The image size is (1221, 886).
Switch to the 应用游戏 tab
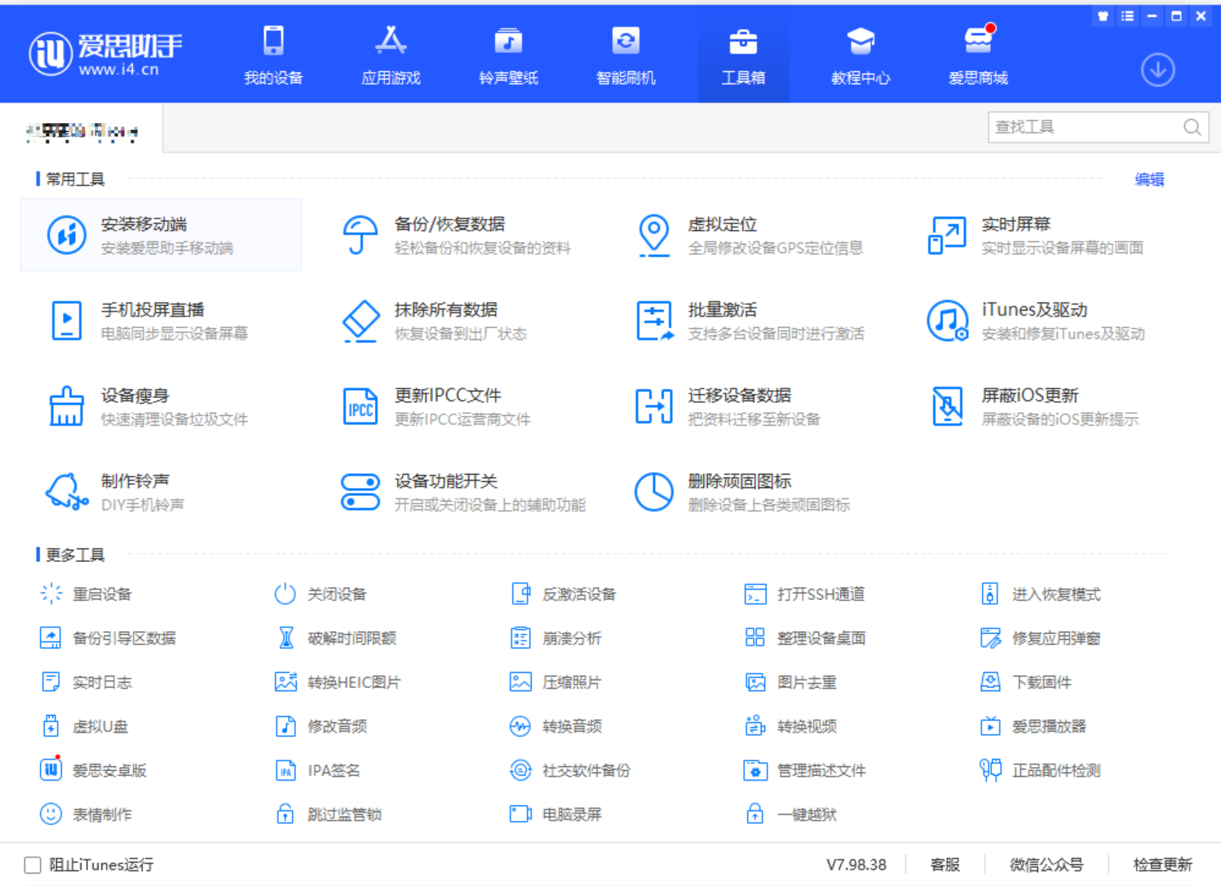391,55
